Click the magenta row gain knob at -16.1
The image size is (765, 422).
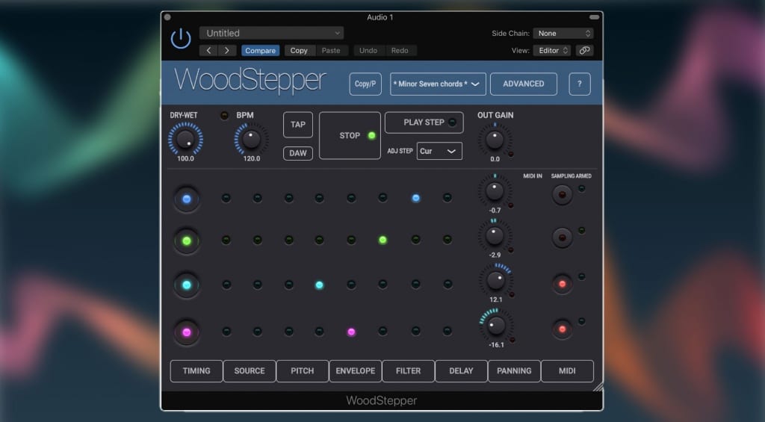pyautogui.click(x=496, y=326)
